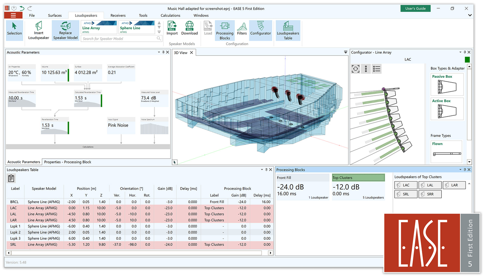
Task: Pin the Acoustic Parameters panel
Action: point(163,52)
